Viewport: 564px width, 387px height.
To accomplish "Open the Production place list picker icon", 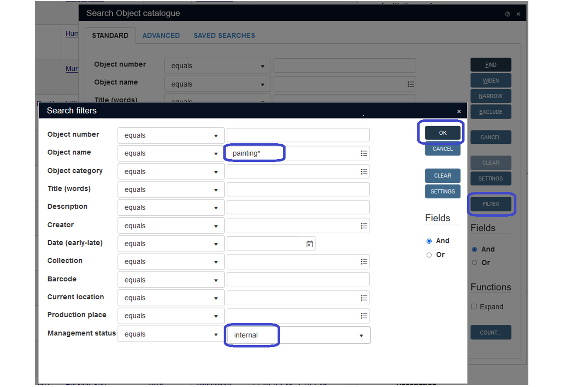I will 364,316.
